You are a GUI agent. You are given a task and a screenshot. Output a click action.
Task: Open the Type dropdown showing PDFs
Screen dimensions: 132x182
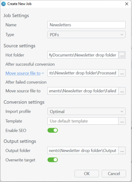point(86,35)
